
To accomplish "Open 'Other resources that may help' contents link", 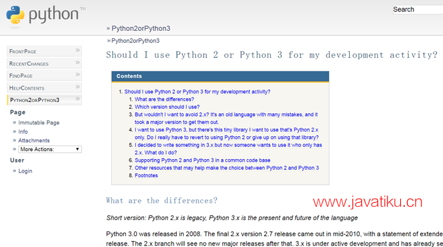I will [227, 168].
